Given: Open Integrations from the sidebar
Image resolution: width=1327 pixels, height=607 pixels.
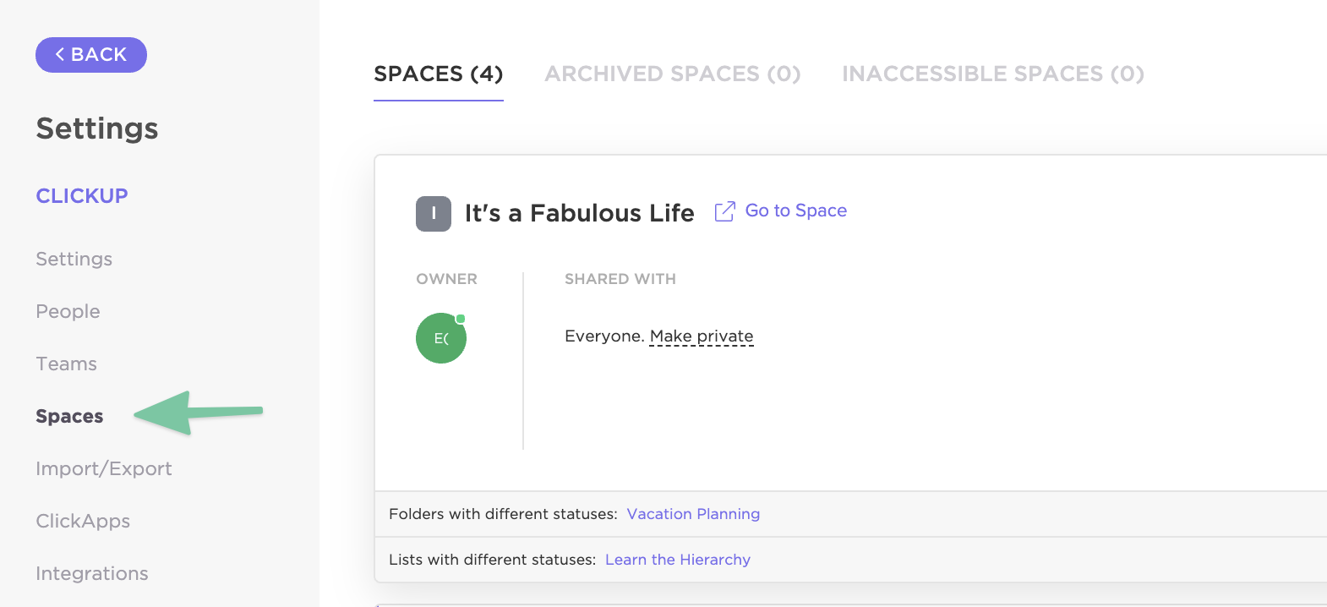Looking at the screenshot, I should (x=92, y=574).
